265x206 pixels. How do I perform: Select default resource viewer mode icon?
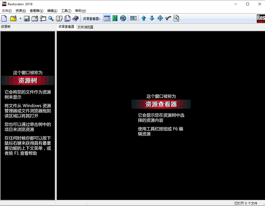[x=107, y=18]
